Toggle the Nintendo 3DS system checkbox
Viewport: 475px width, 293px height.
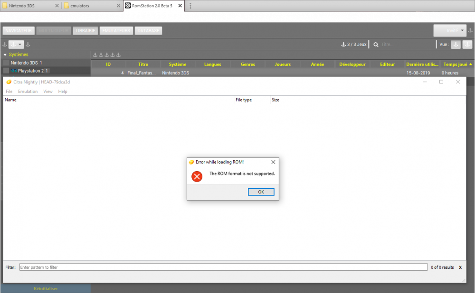(6, 63)
